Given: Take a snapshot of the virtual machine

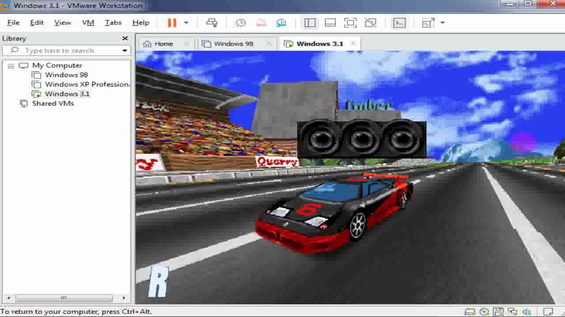Looking at the screenshot, I should 241,23.
